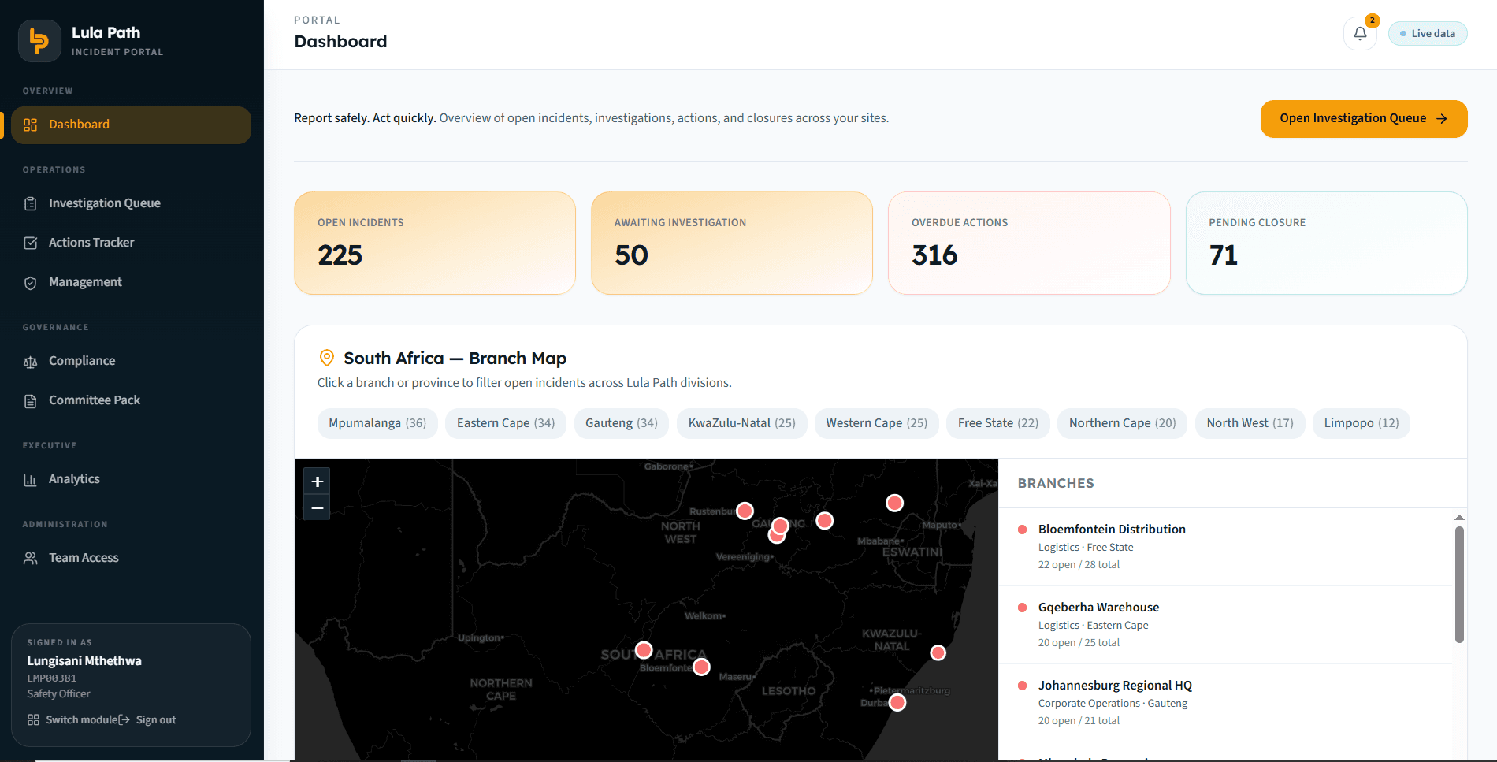Filter by Gauteng (34) chip
Screen dimensions: 1497x762
[x=622, y=423]
